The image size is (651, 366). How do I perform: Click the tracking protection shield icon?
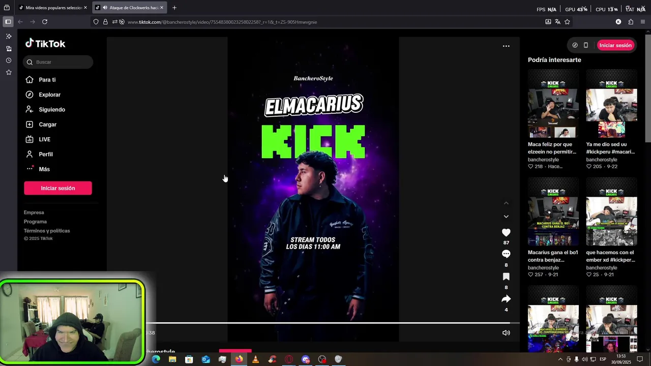[96, 22]
